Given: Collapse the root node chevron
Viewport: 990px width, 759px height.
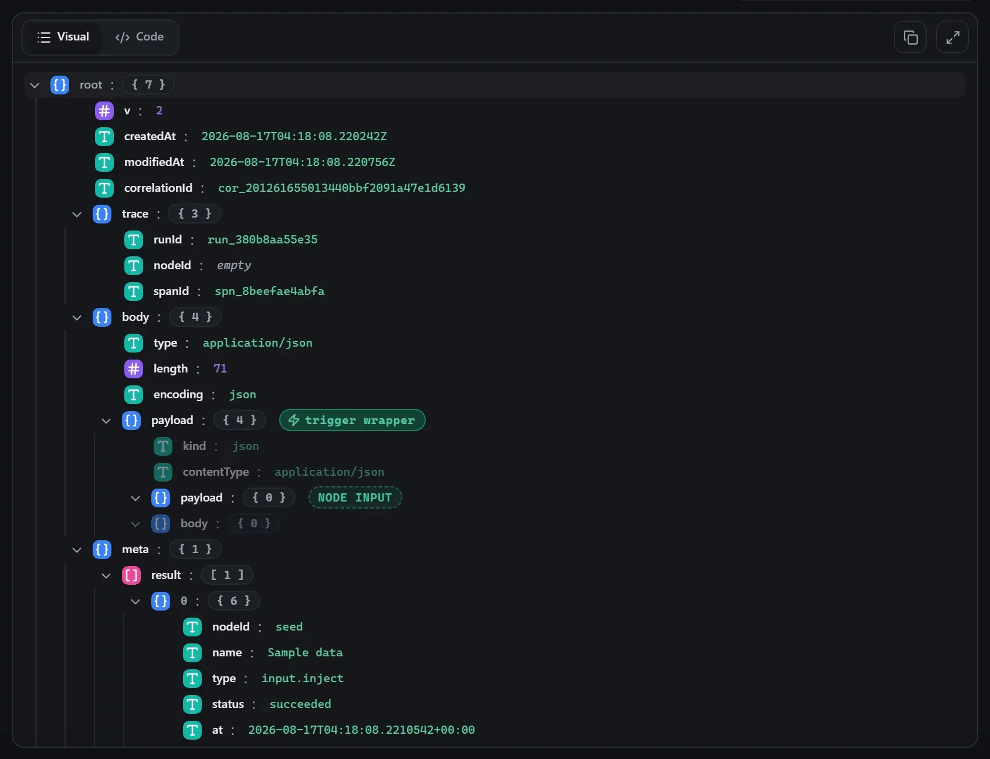Looking at the screenshot, I should point(35,85).
